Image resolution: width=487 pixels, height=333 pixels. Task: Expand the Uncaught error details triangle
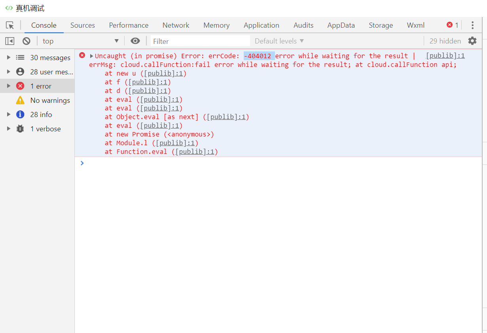[92, 56]
